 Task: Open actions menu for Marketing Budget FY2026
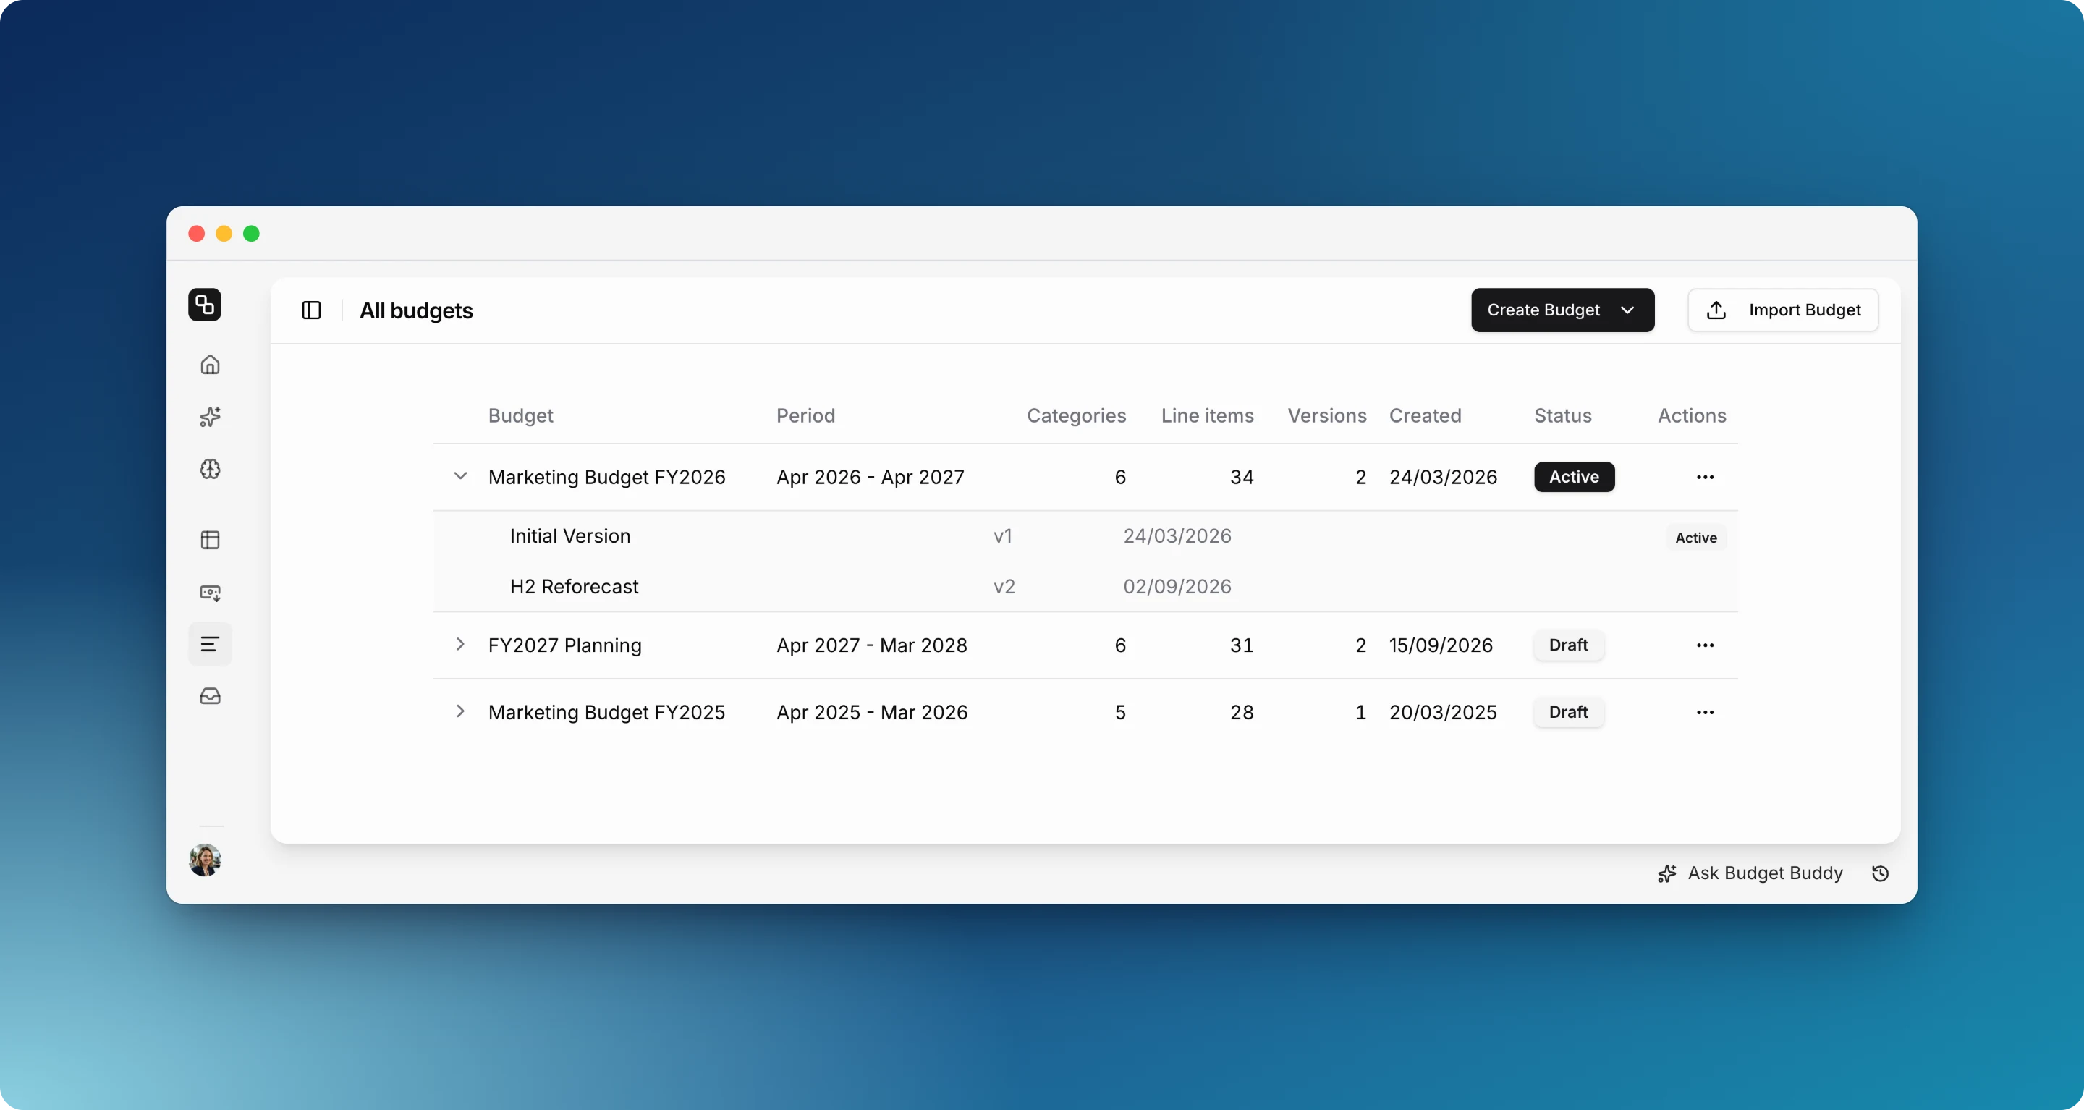1705,477
